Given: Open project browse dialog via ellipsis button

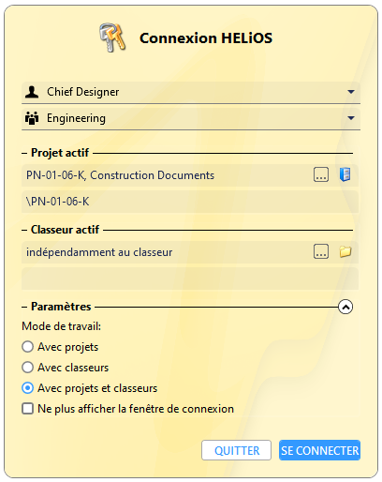Looking at the screenshot, I should tap(321, 174).
